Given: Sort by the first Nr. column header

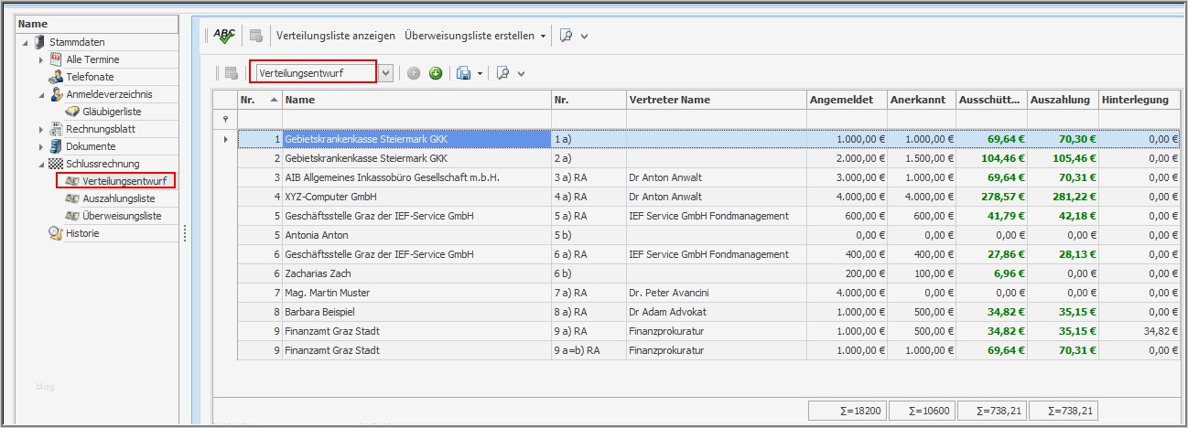Looking at the screenshot, I should point(260,100).
